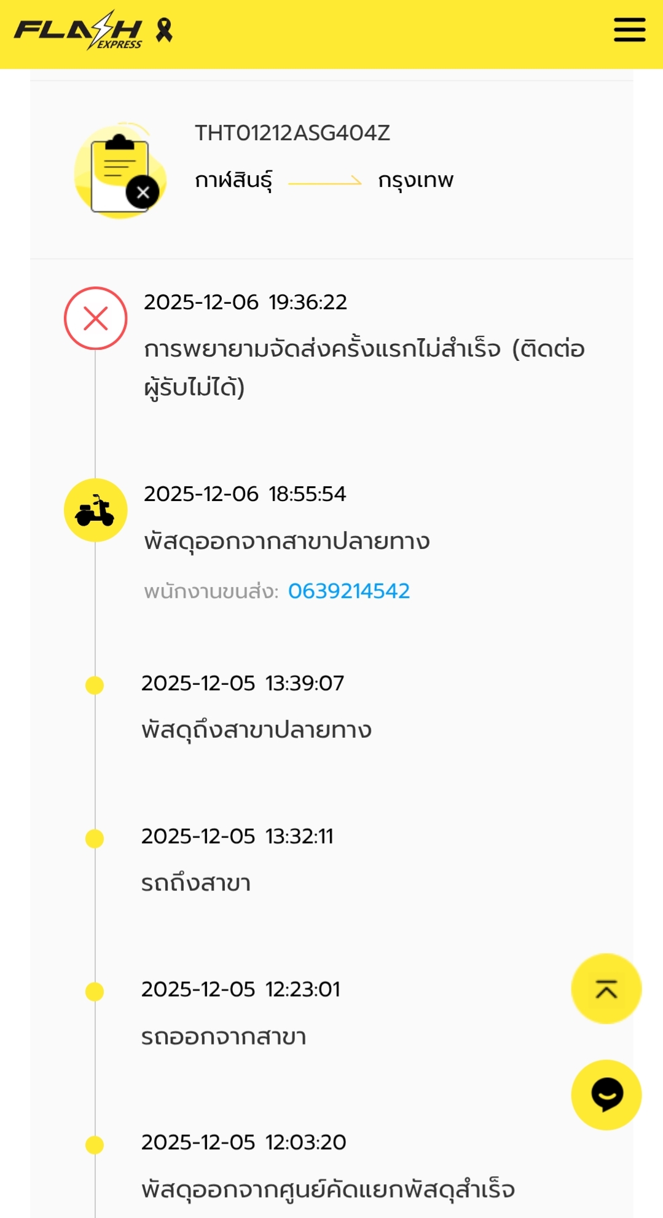
Task: Click the 12:03:20 timeline dot
Action: click(95, 1145)
